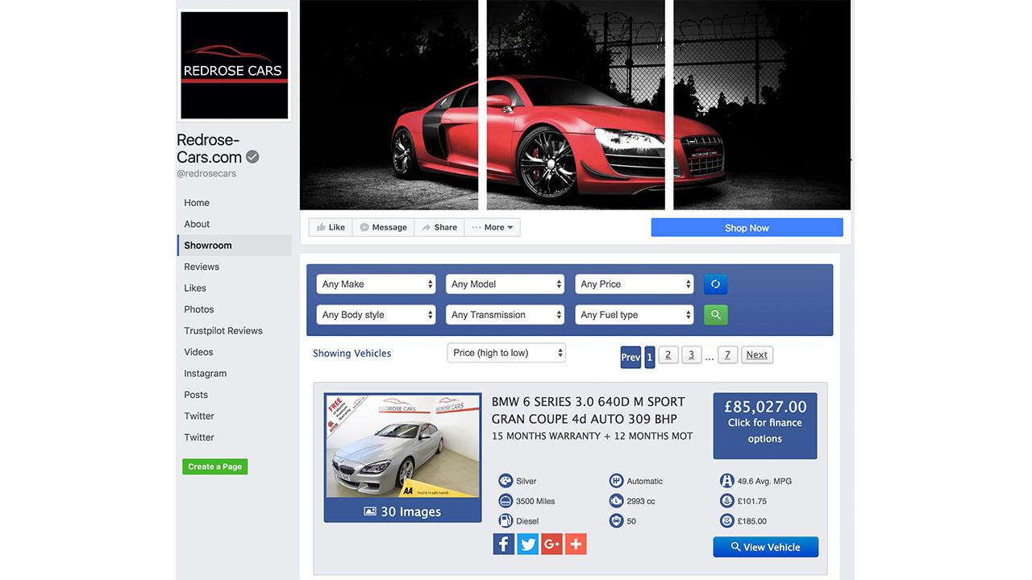The width and height of the screenshot is (1032, 580).
Task: Click the Message button
Action: click(x=383, y=227)
